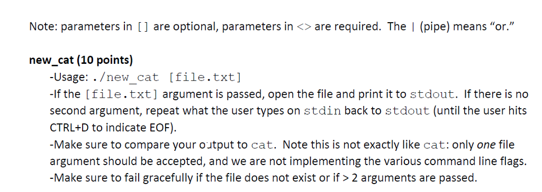The image size is (542, 192).
Task: Click the '|' pipe character in the note
Action: 413,27
